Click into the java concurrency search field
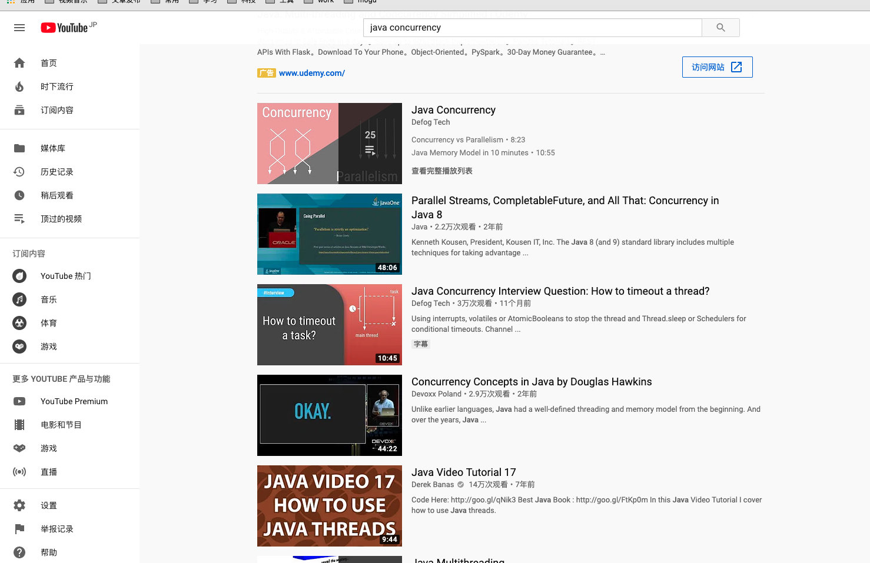Screen dimensions: 870x563 point(532,28)
